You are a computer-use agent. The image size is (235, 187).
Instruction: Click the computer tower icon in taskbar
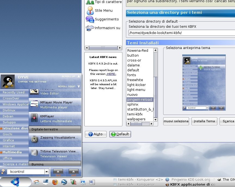coord(92,182)
